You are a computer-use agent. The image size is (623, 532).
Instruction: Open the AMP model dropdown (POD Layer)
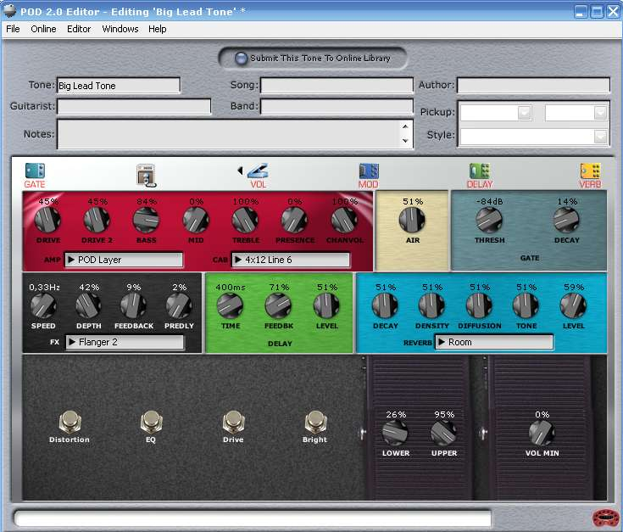click(124, 260)
